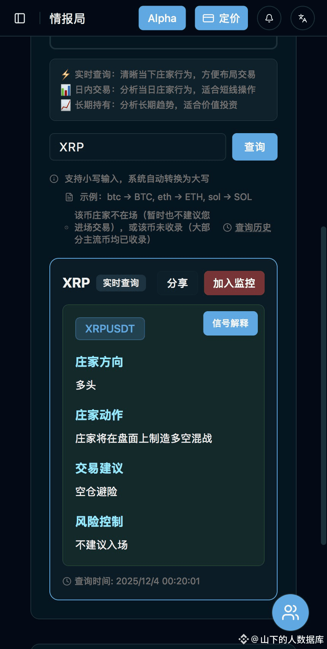Screen dimensions: 327x649
Task: Click the clock icon beside 查询时间
Action: (67, 581)
